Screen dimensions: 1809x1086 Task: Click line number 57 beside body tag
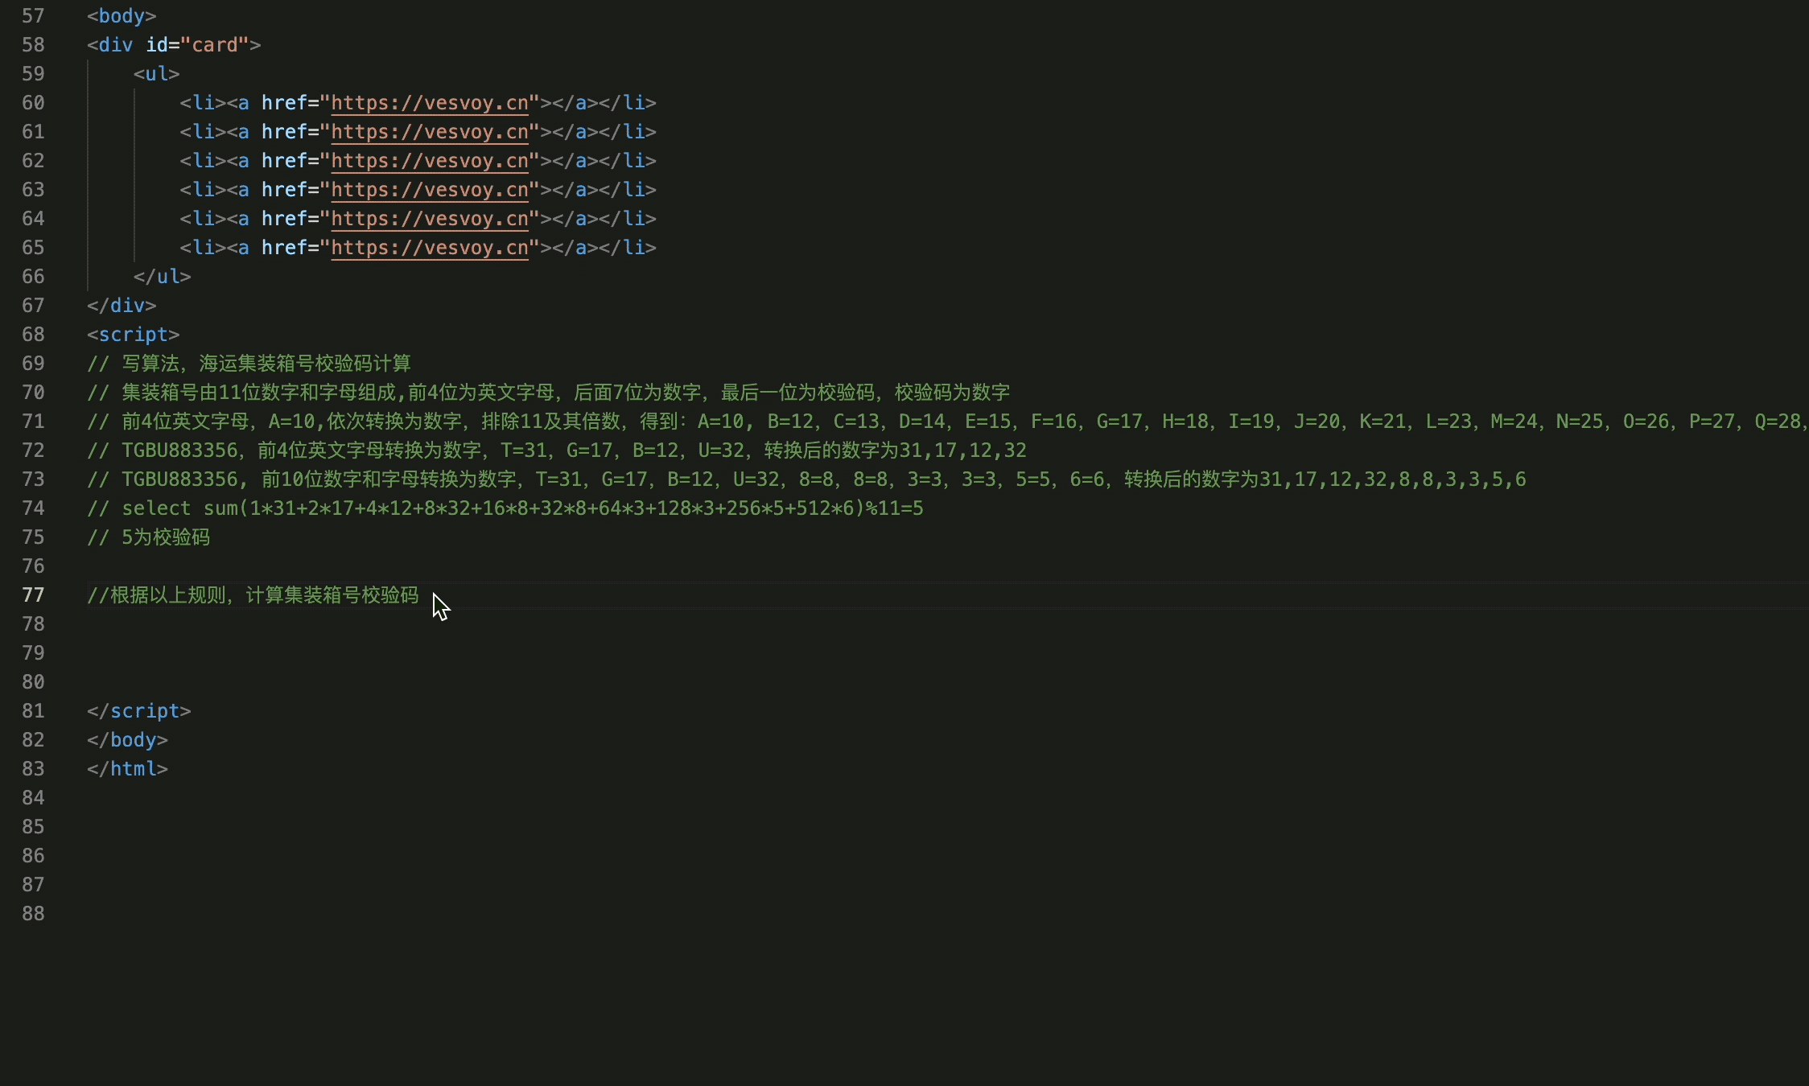33,16
